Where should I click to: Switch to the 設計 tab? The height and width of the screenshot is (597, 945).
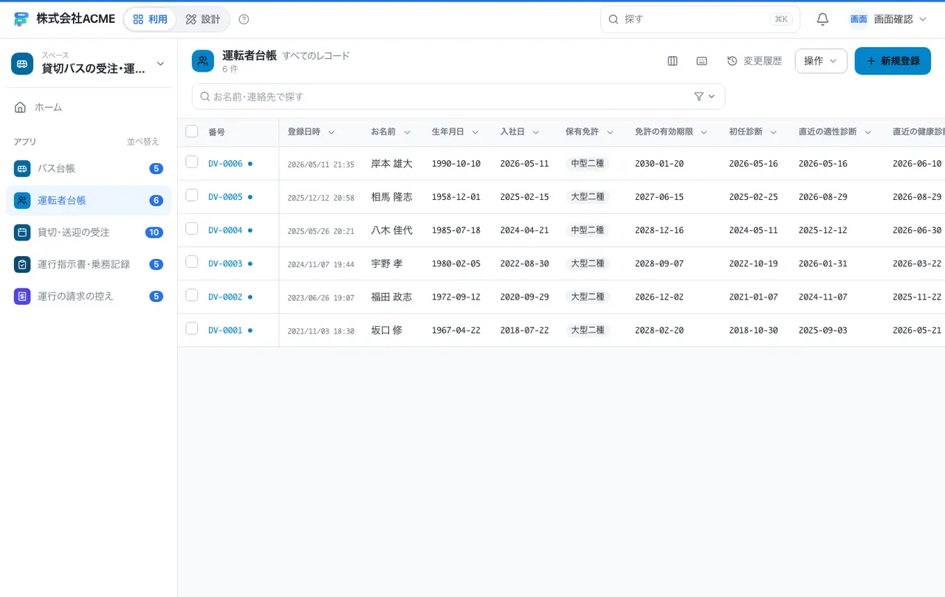pyautogui.click(x=203, y=19)
